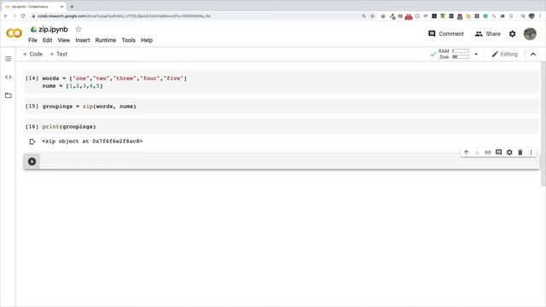Open cell editor settings gear
This screenshot has width=546, height=307.
tap(509, 153)
